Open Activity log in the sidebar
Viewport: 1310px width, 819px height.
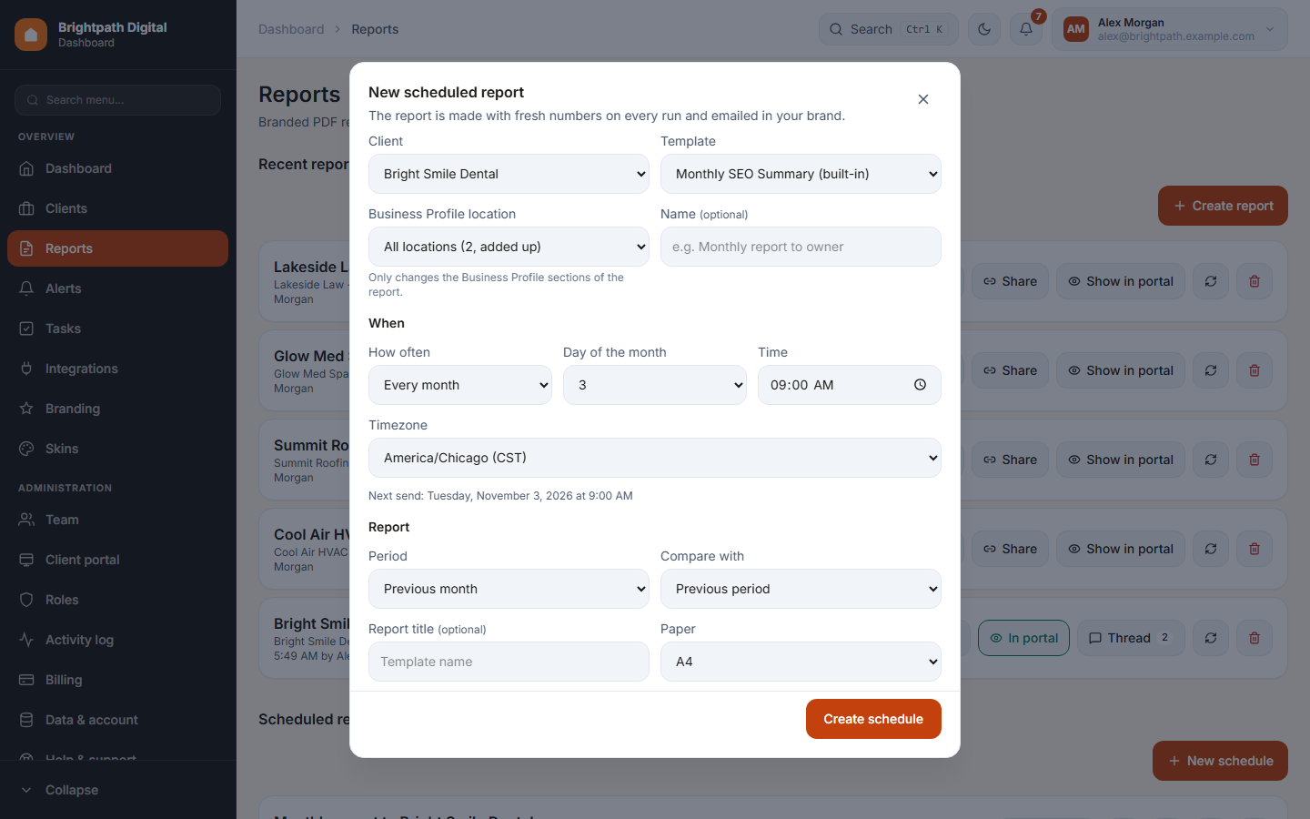click(118, 640)
